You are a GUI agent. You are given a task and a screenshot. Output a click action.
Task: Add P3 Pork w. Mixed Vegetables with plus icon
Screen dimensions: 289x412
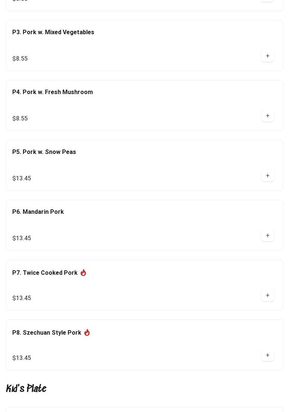point(267,56)
